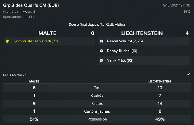Click the yellow card icon beside Bjorn Kristensen
The width and height of the screenshot is (194, 125).
[7, 41]
